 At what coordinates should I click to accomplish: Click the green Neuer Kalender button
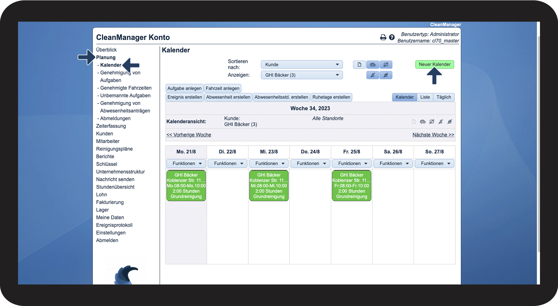pos(435,64)
